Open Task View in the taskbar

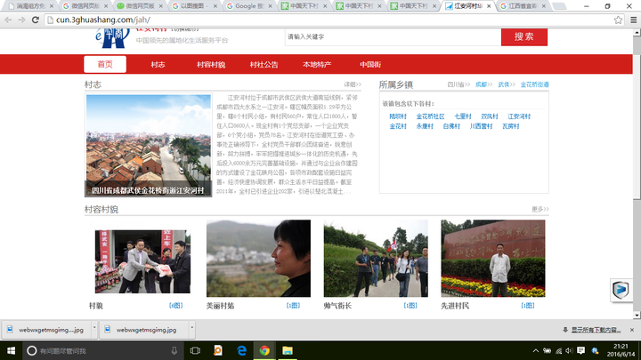coord(193,351)
